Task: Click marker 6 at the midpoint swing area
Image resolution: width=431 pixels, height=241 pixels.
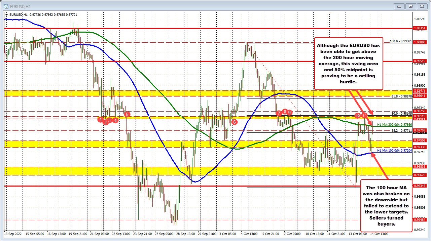Action: [234, 122]
